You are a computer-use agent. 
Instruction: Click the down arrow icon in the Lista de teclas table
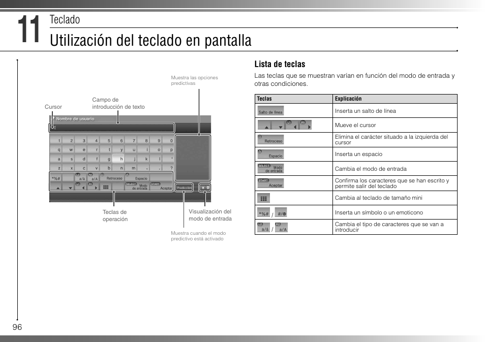[278, 125]
